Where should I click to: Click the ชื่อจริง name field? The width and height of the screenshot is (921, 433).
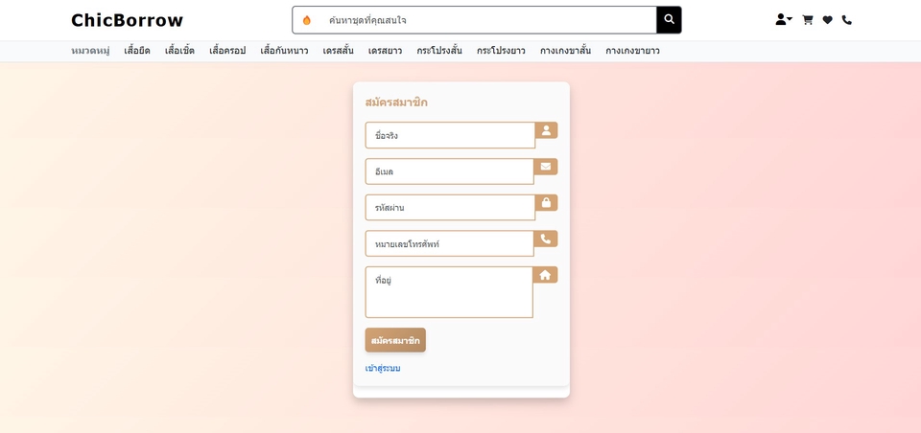[x=450, y=135]
